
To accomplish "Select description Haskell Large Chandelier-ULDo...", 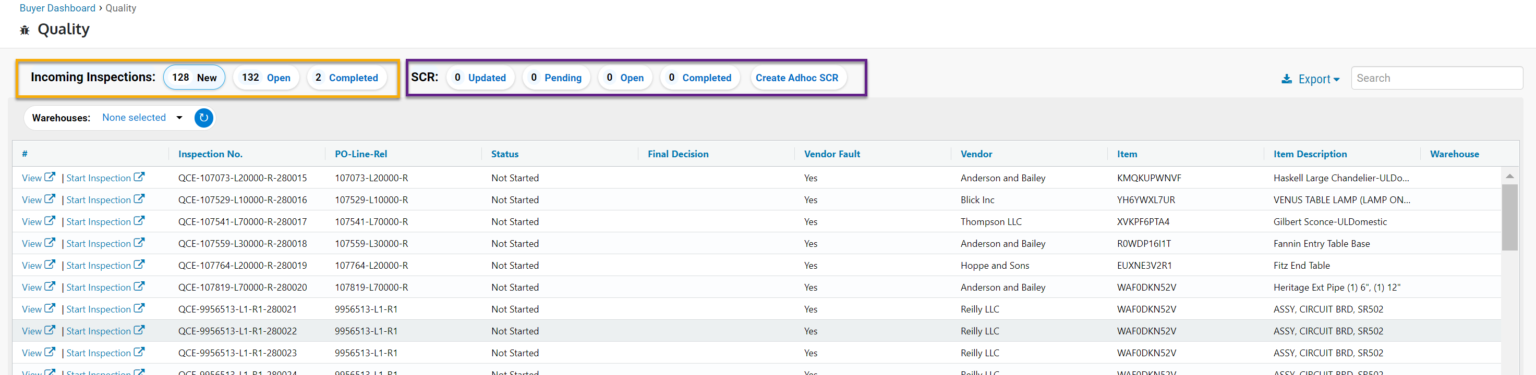I will pos(1341,178).
